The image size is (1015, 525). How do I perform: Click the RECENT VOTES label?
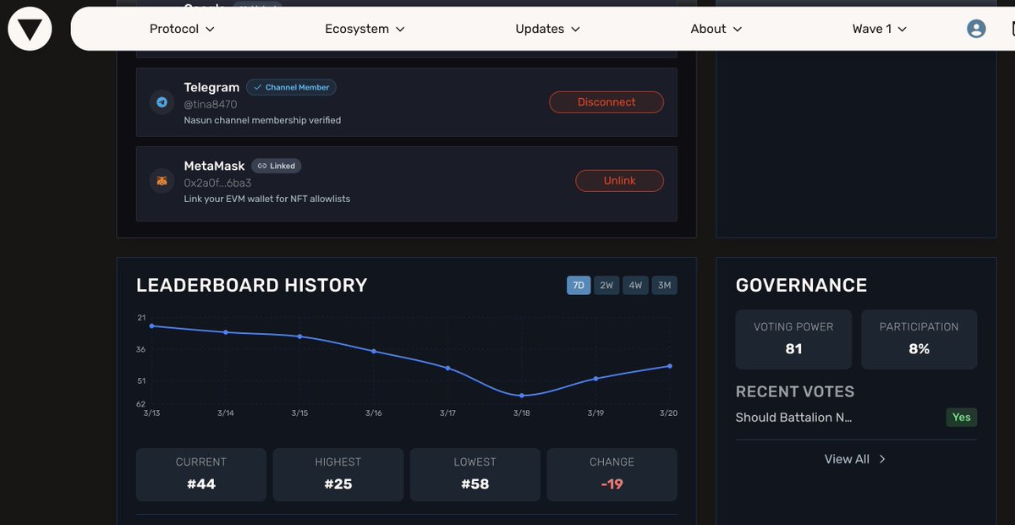pos(795,391)
